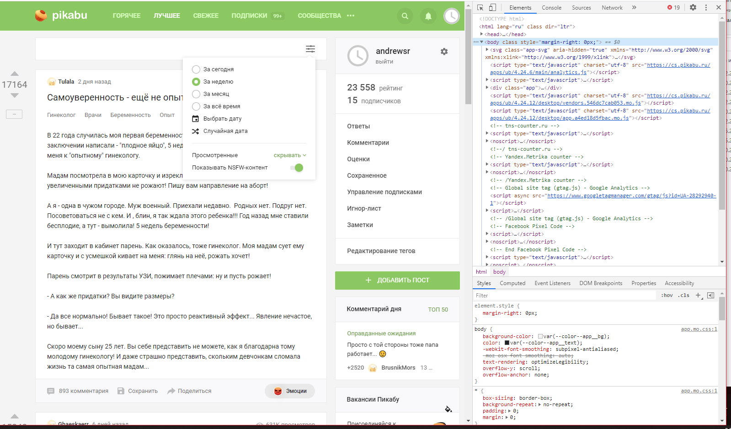Screen dimensions: 731x429
Task: Open the "скрывать" viewed posts dropdown
Action: pyautogui.click(x=290, y=155)
